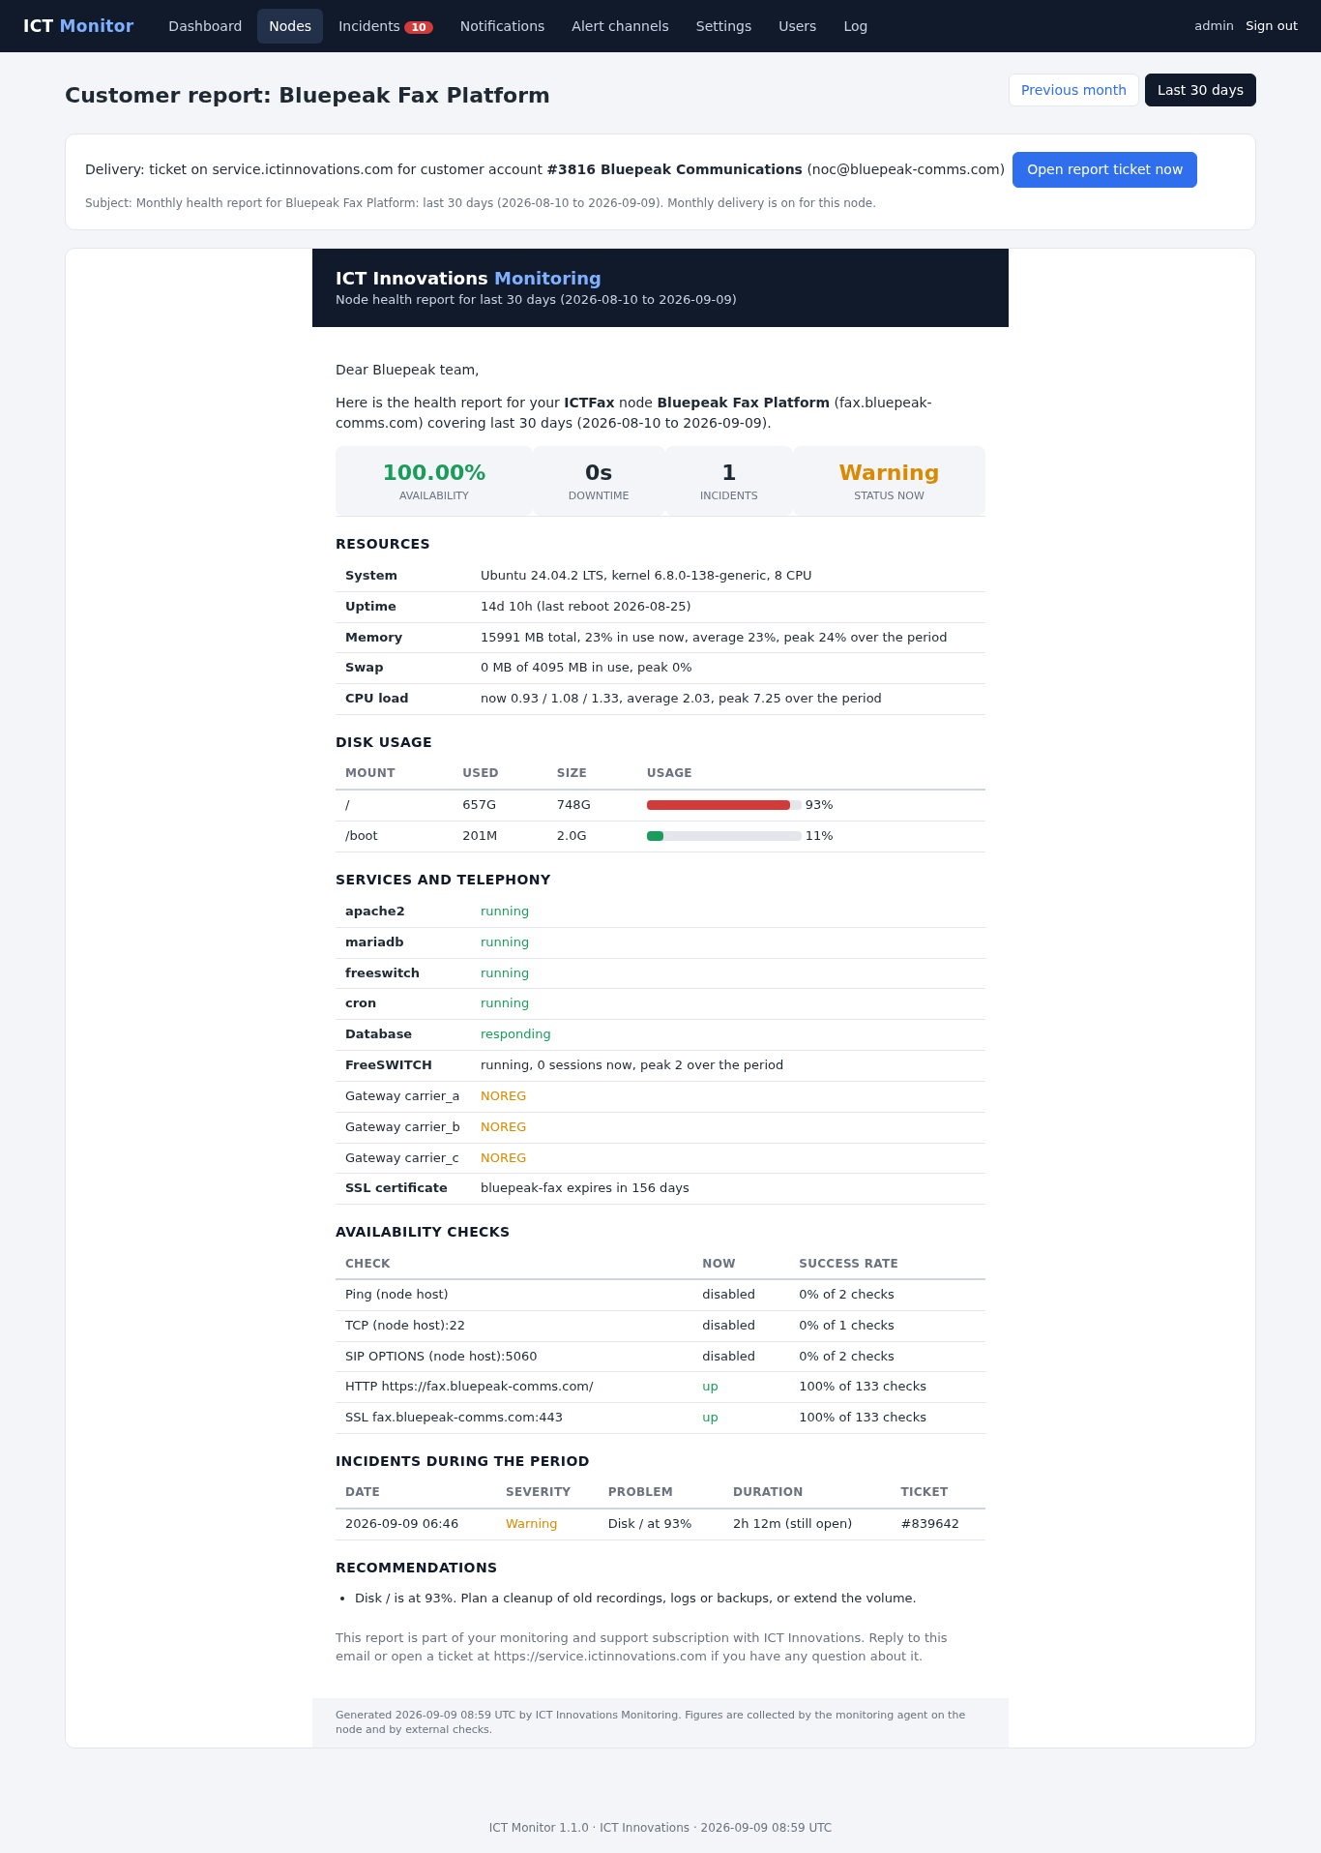Click the footer ICT Monitor 1.1.0 text

(x=539, y=1828)
